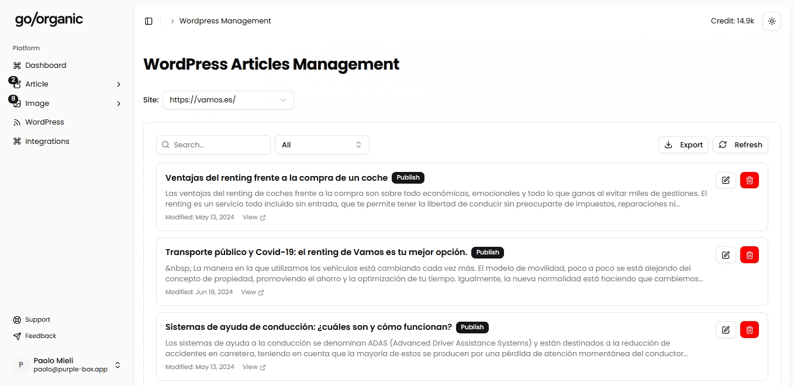The height and width of the screenshot is (386, 794).
Task: Delete the Ventajas del renting article
Action: (749, 180)
